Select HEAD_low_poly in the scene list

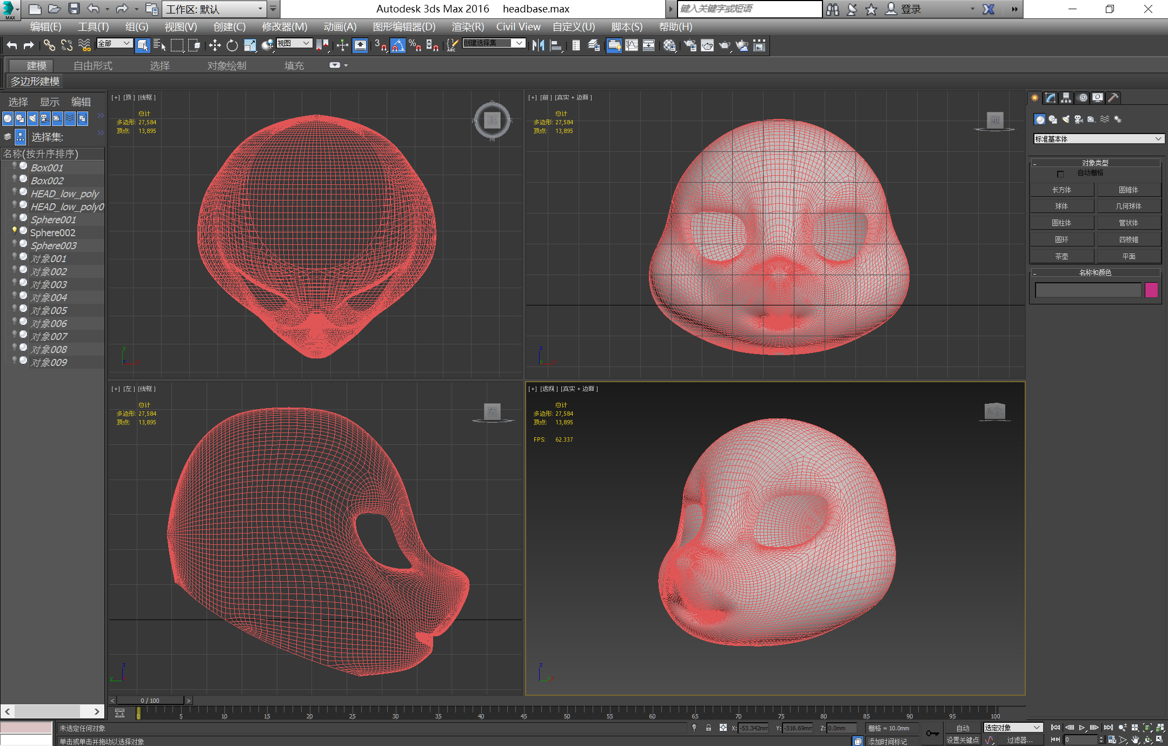[x=64, y=194]
